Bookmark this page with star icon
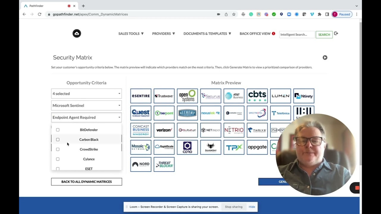Screen dimensions: 381x214 tap(234, 14)
